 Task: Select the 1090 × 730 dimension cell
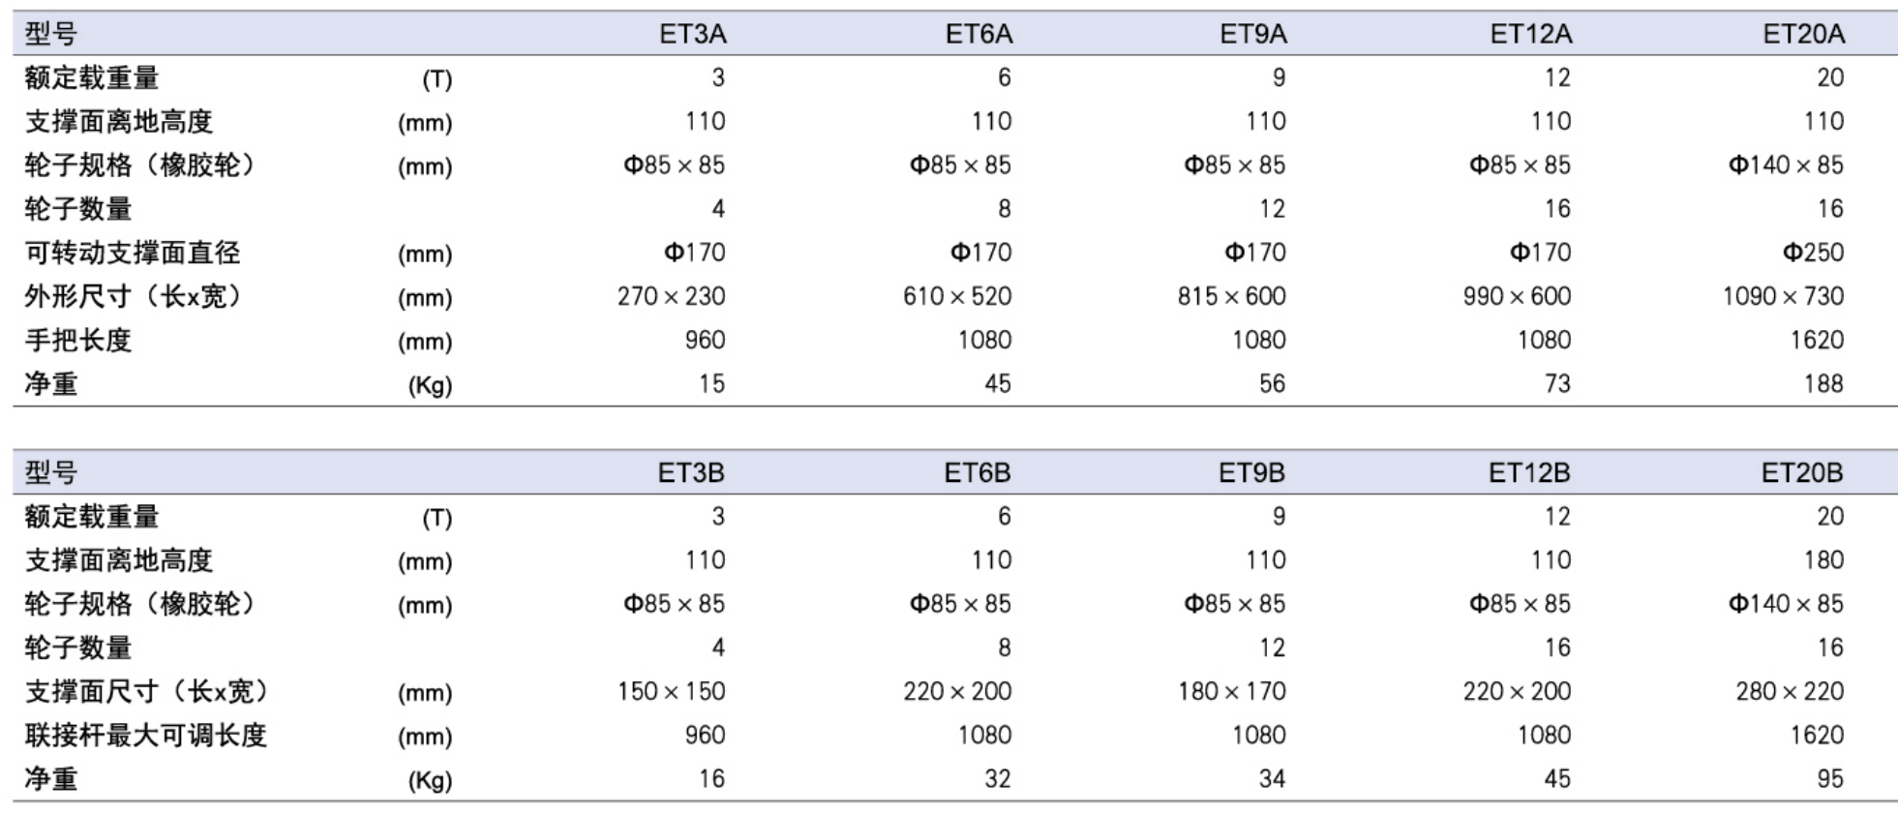tap(1783, 296)
